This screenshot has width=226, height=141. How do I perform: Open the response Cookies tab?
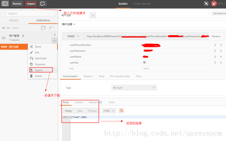[x=79, y=102]
